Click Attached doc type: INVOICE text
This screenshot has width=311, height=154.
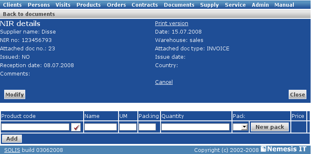tap(192, 49)
